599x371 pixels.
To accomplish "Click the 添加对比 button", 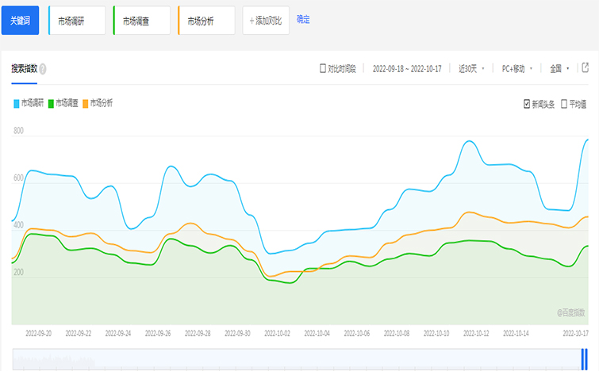I will tap(265, 21).
